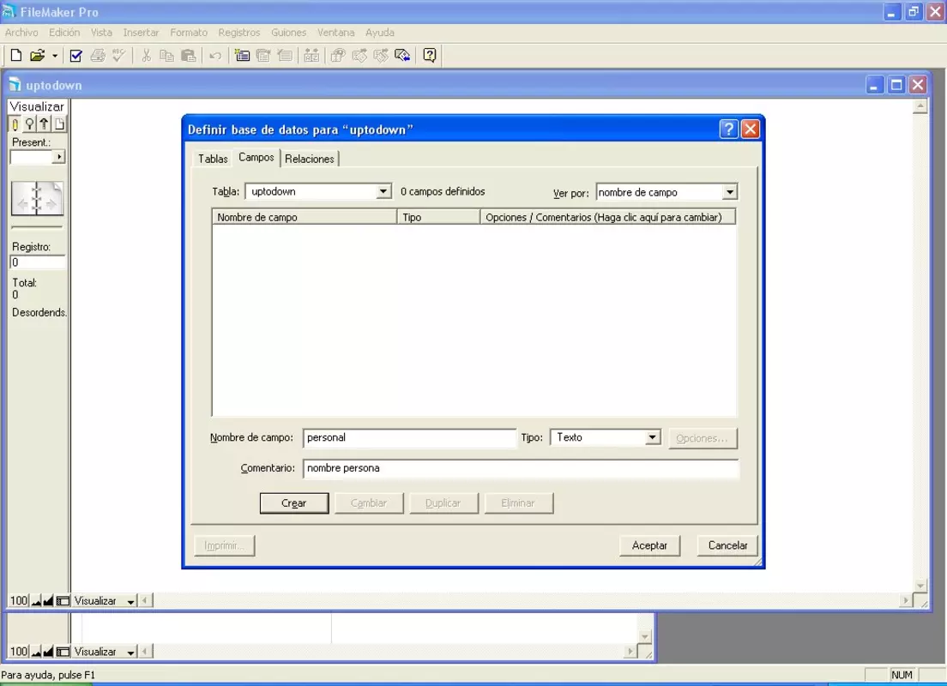Image resolution: width=947 pixels, height=686 pixels.
Task: Click the Nombre de campo input field
Action: pos(409,438)
